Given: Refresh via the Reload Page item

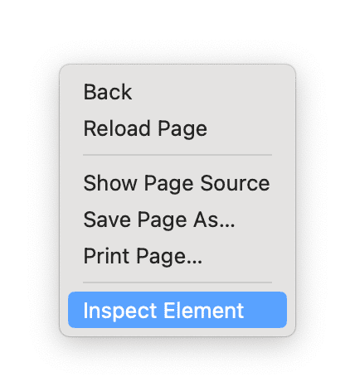Looking at the screenshot, I should pyautogui.click(x=177, y=128).
